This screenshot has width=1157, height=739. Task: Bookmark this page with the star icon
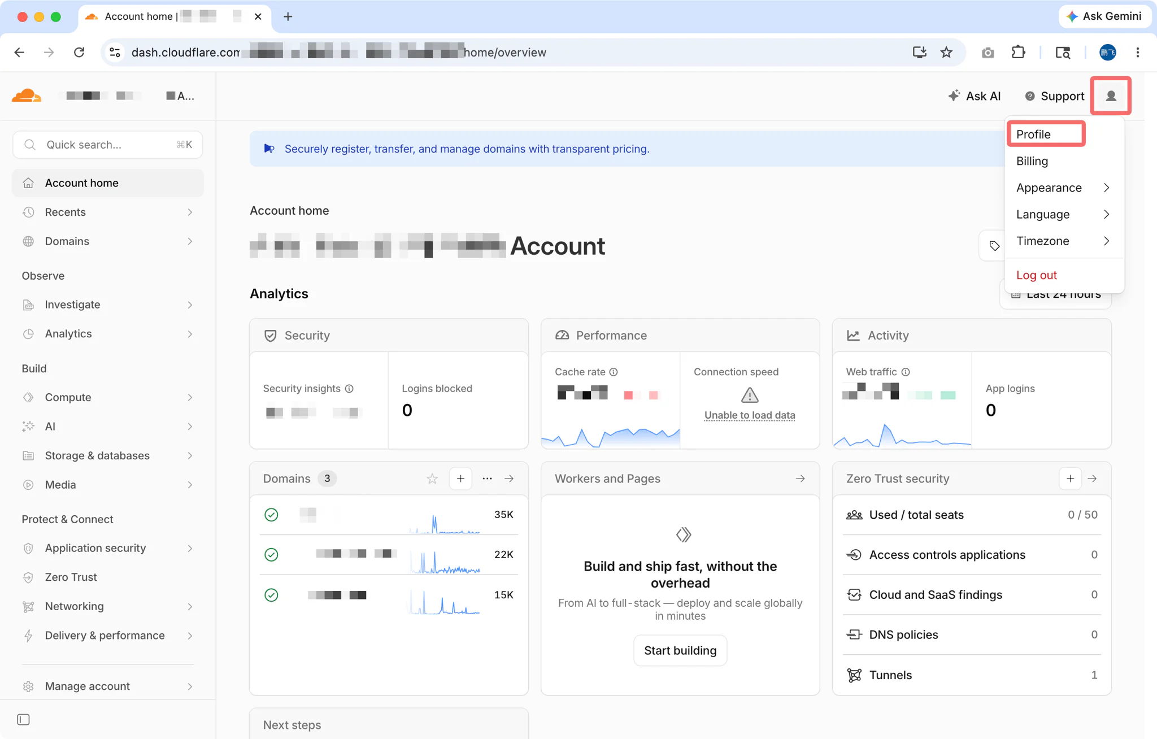click(946, 53)
